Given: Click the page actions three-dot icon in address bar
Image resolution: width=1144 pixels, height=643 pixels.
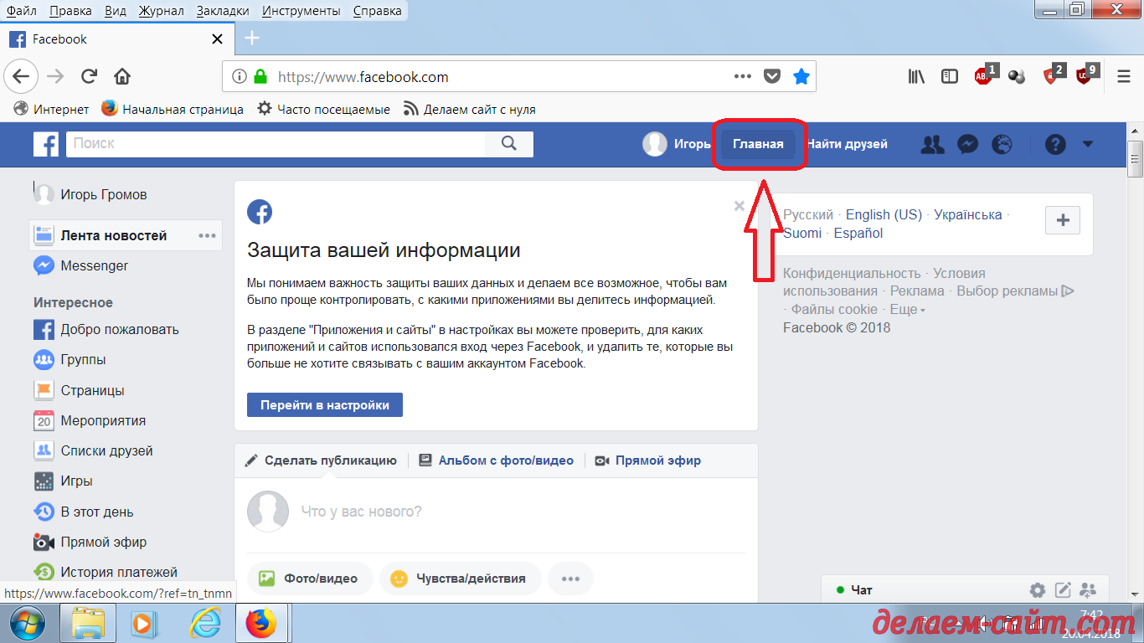Looking at the screenshot, I should point(743,76).
